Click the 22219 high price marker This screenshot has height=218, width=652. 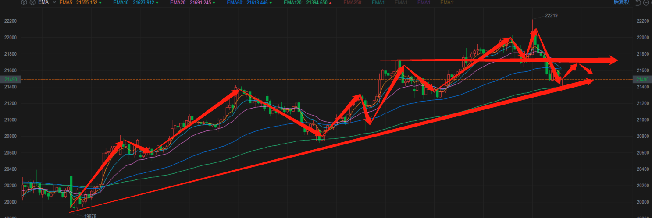pos(551,15)
